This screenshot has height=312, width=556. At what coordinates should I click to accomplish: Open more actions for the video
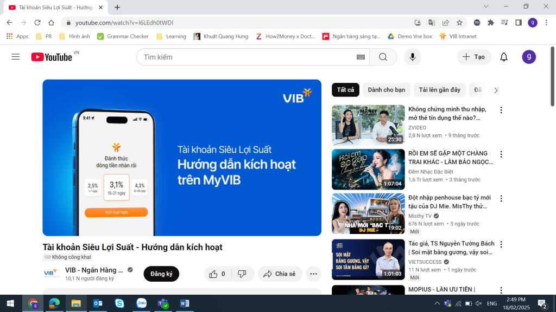313,274
